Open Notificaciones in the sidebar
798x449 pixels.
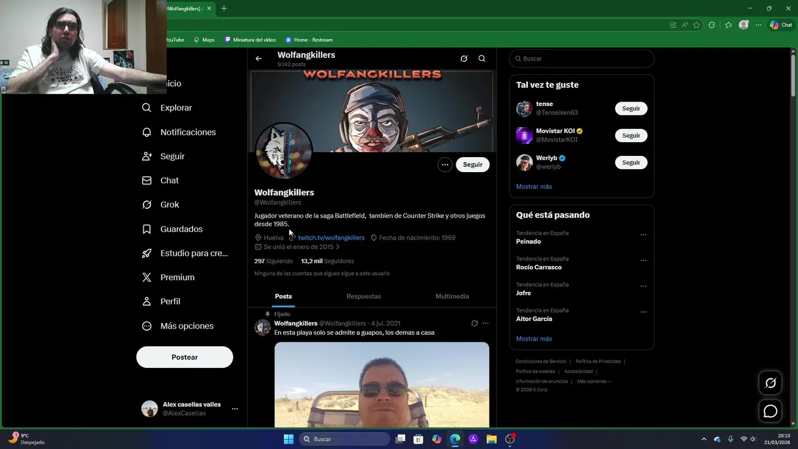pos(179,132)
